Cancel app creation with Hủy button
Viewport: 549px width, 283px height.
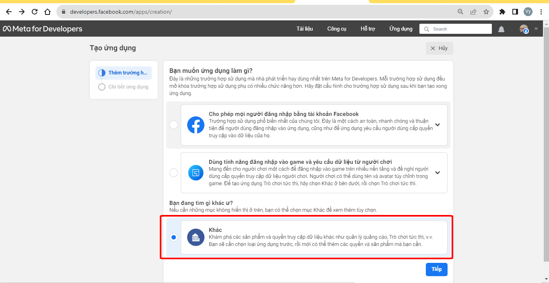pos(439,48)
